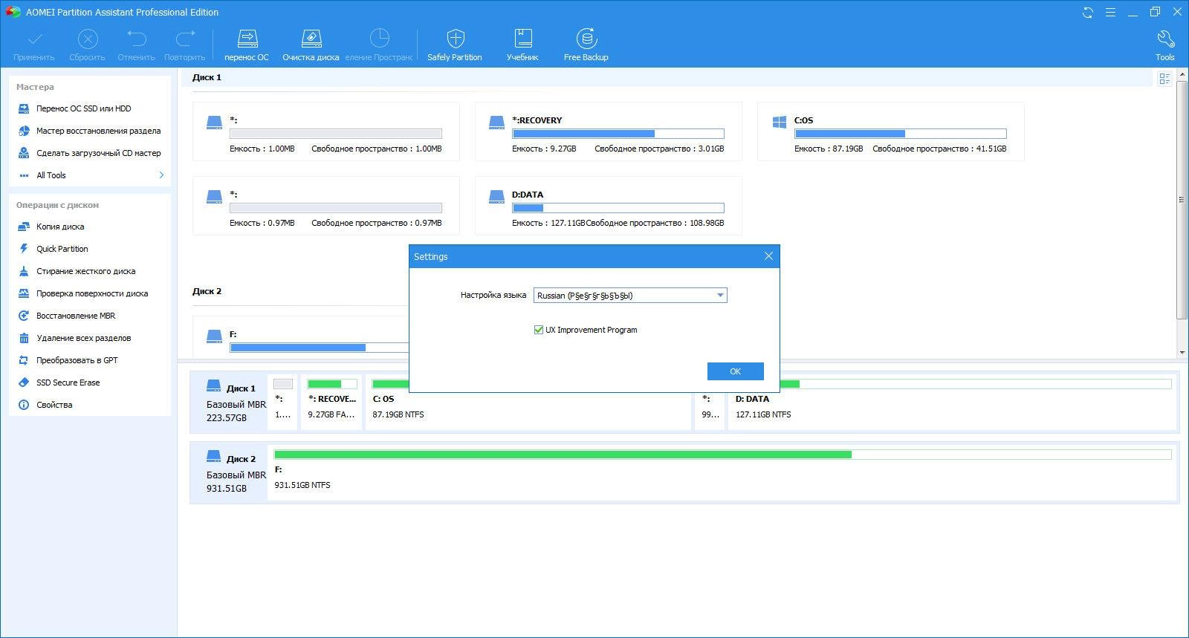Select the C:OS partition card
Viewport: 1189px width, 638px height.
[890, 131]
